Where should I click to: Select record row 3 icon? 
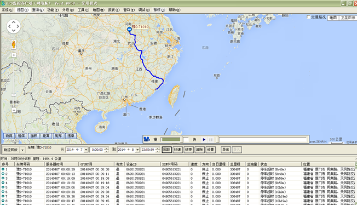point(3,178)
